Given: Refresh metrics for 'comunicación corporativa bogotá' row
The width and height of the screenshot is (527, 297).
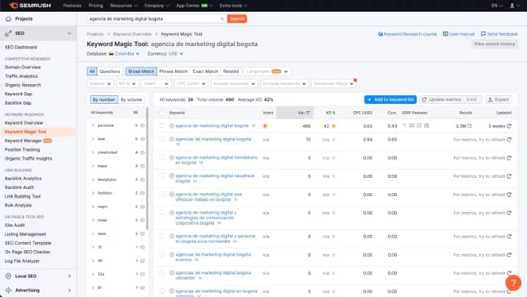Looking at the screenshot, I should [509, 213].
